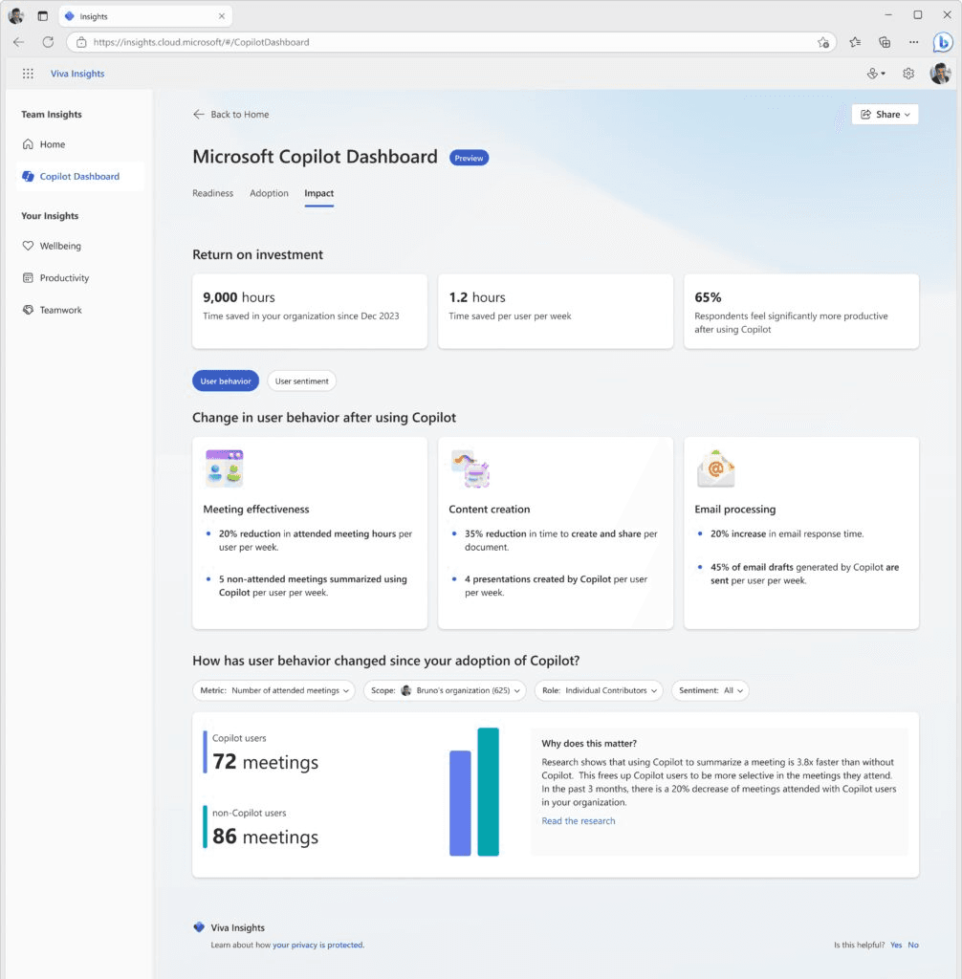
Task: Click Wellbeing heart icon
Action: click(x=28, y=246)
